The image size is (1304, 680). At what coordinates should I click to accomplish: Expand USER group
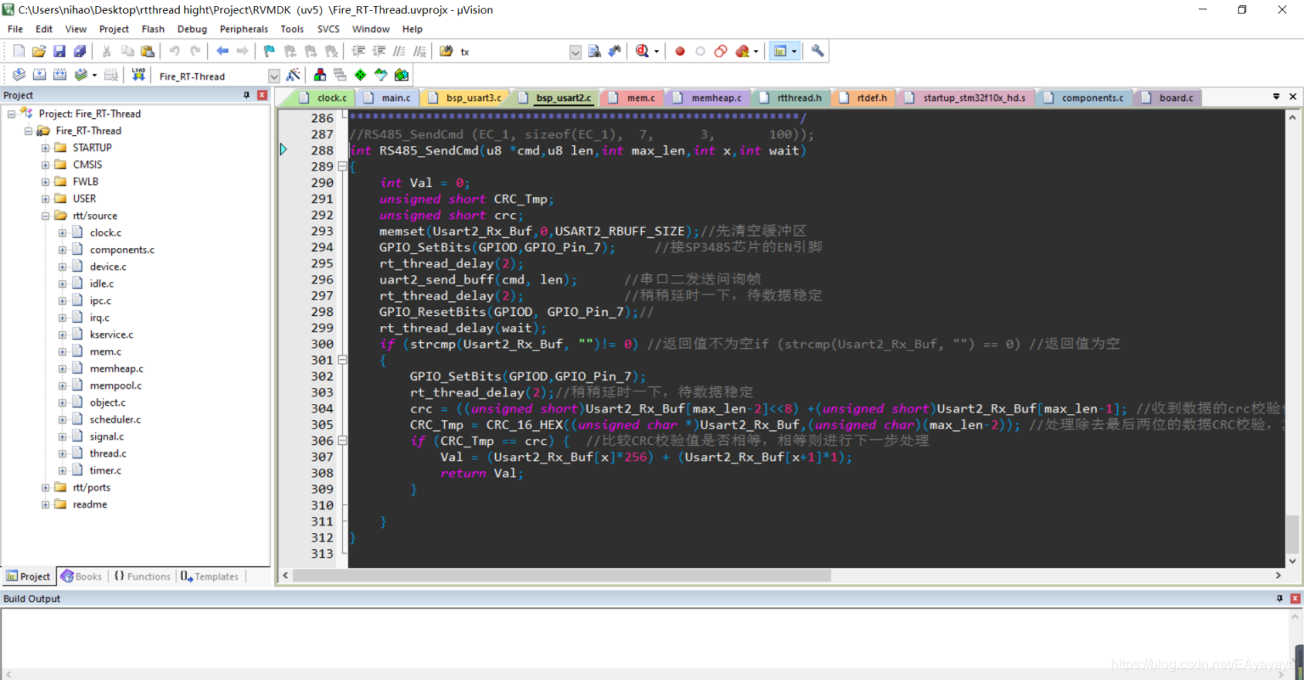coord(45,199)
